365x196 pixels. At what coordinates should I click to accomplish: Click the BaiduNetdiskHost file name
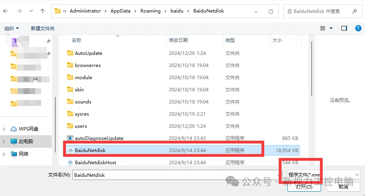click(95, 162)
